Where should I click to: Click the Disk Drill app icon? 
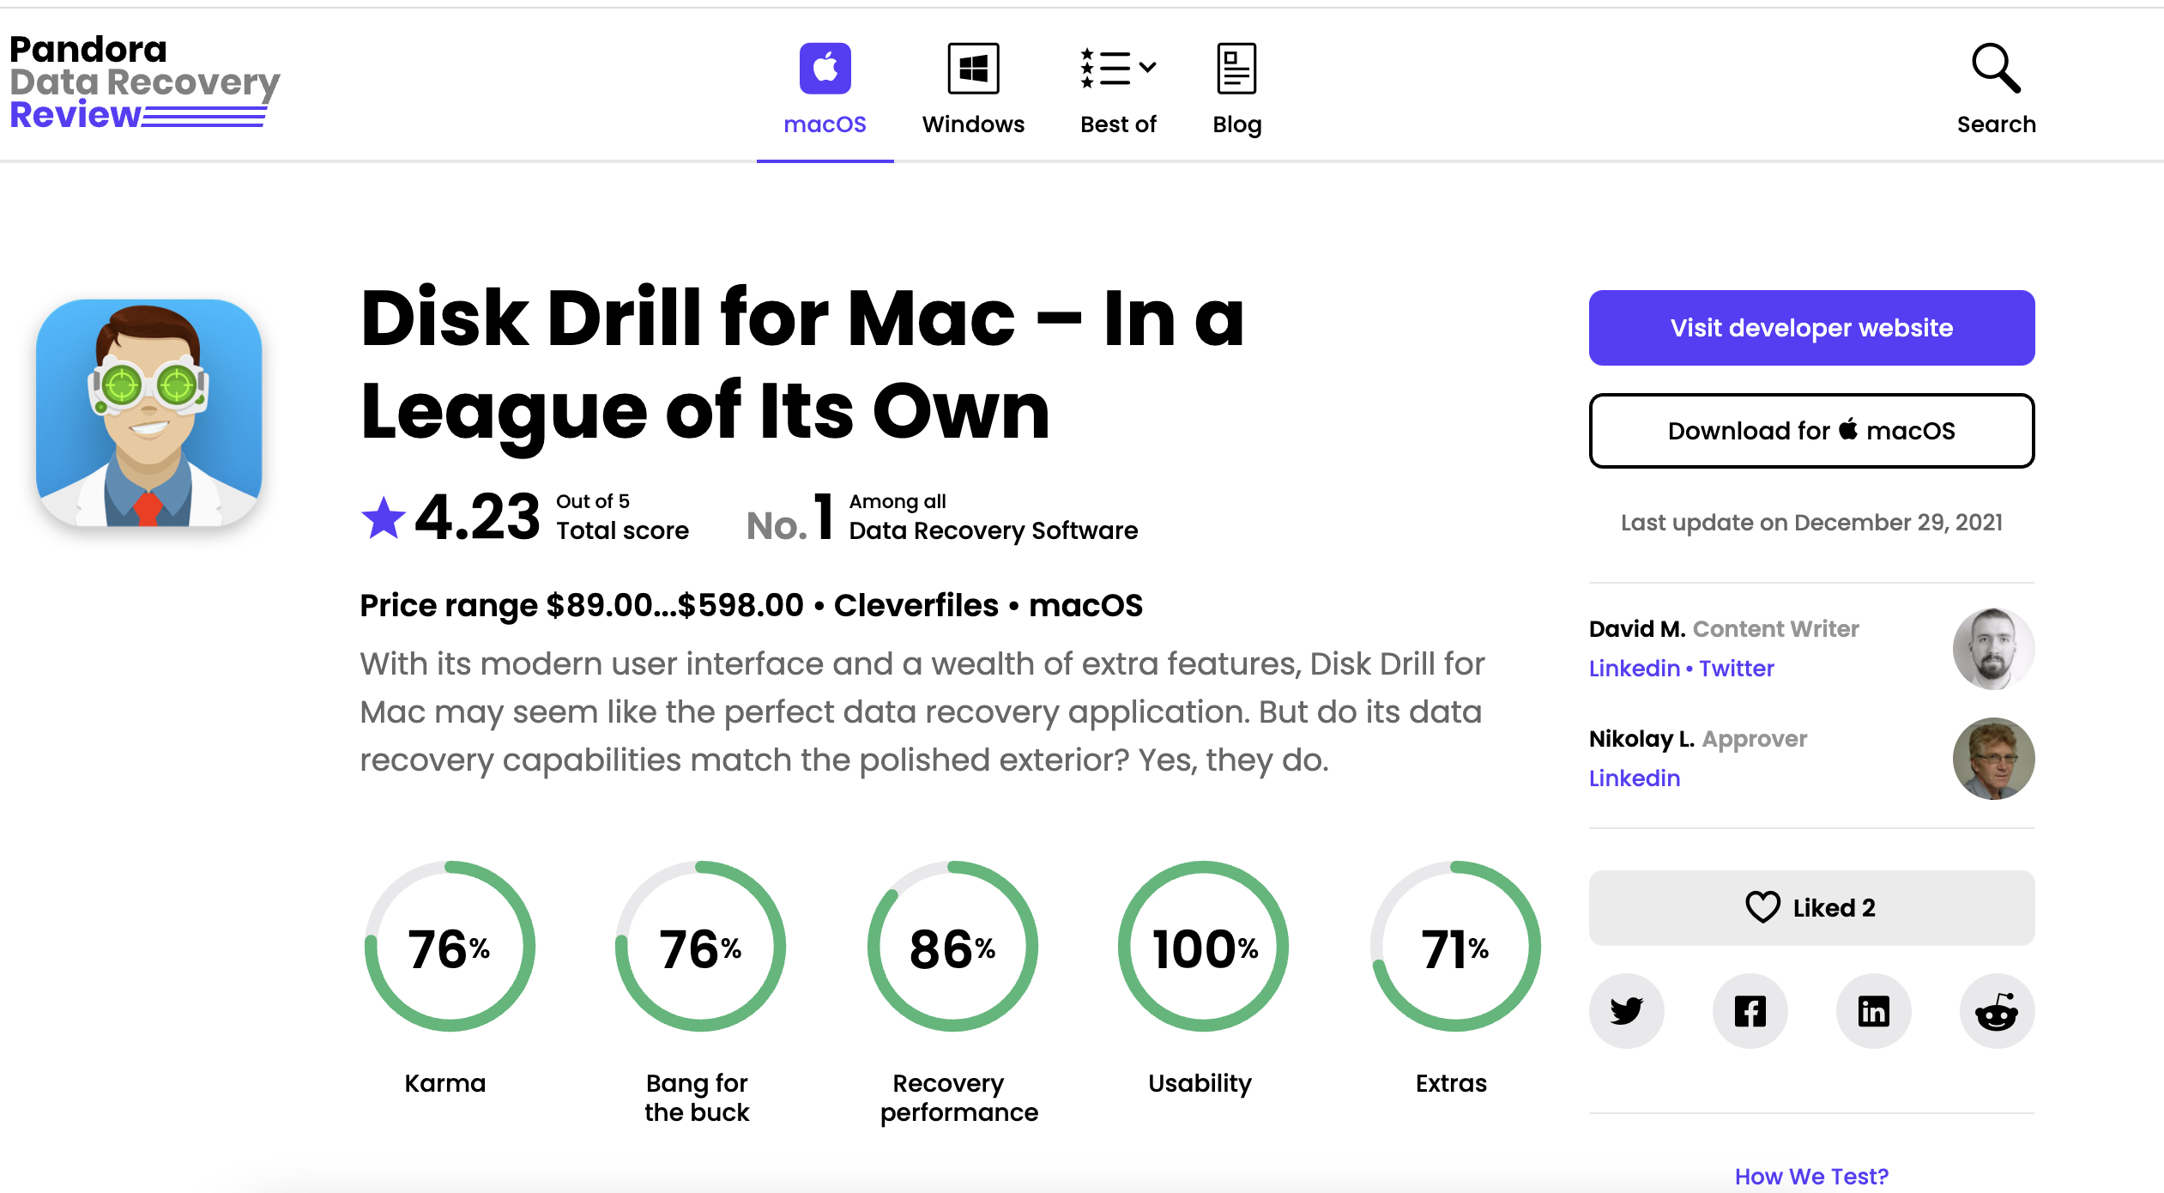[148, 413]
